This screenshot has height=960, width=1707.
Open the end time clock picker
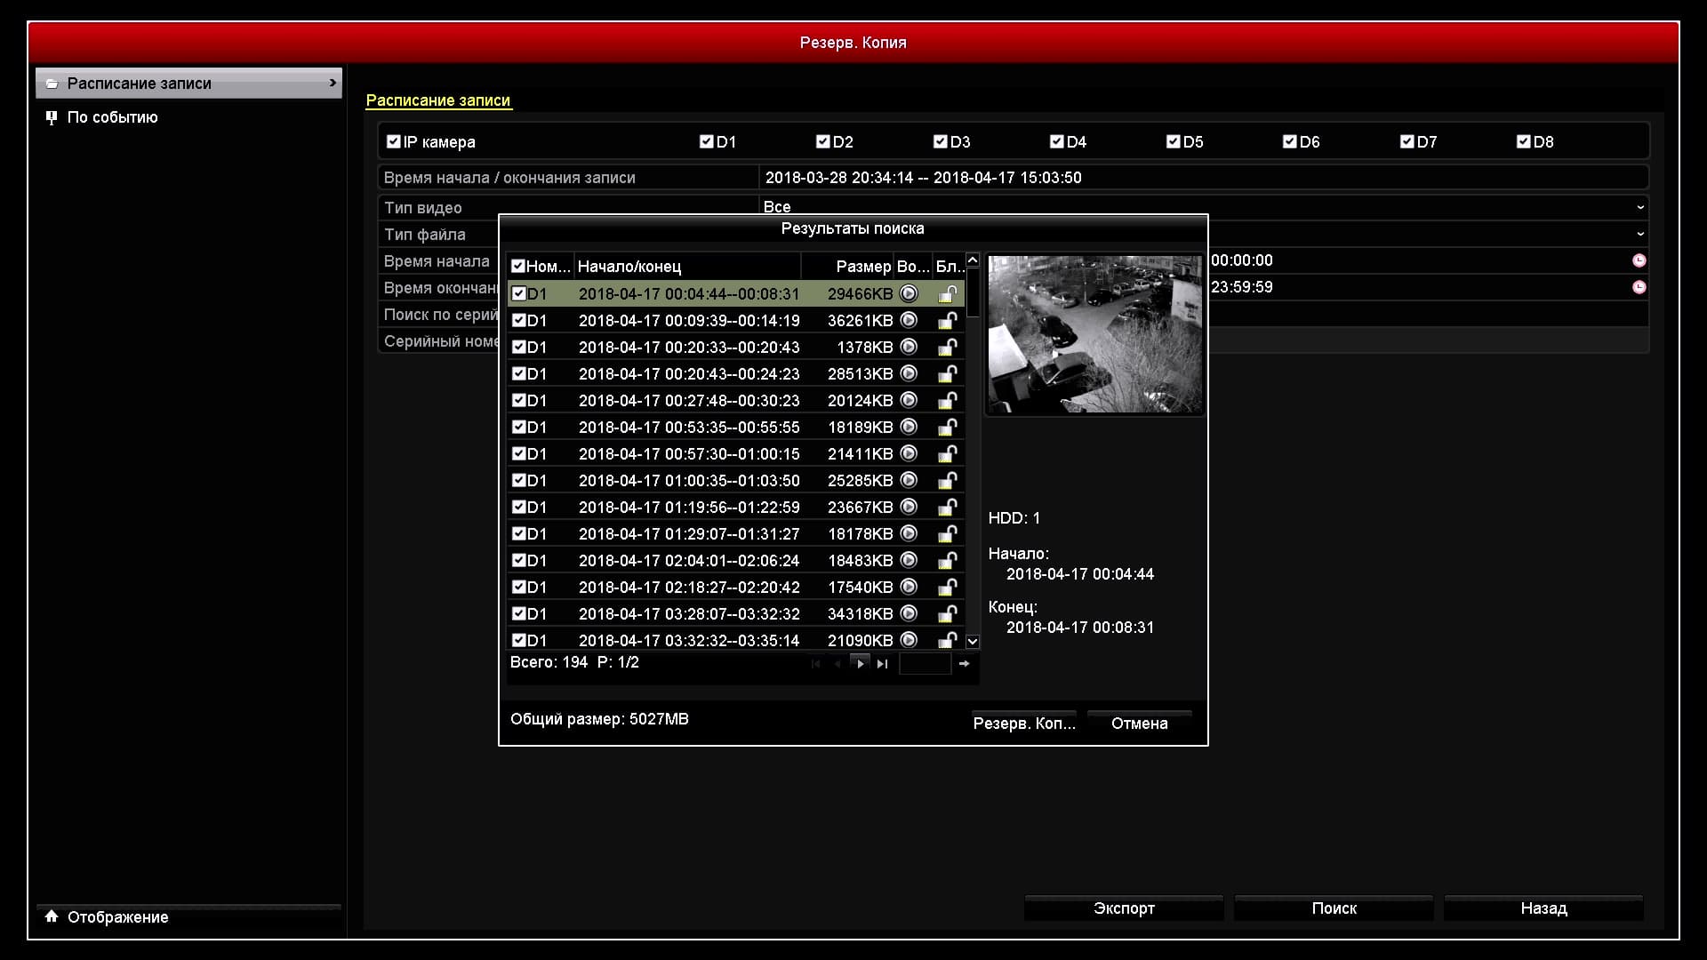(x=1639, y=287)
